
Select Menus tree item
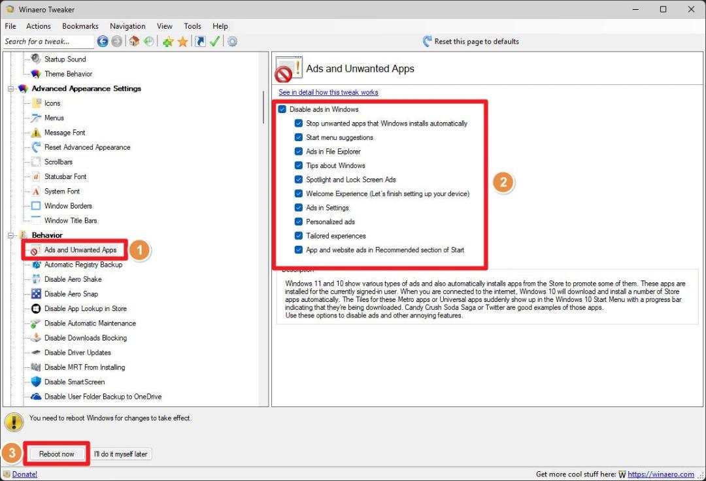[x=54, y=118]
